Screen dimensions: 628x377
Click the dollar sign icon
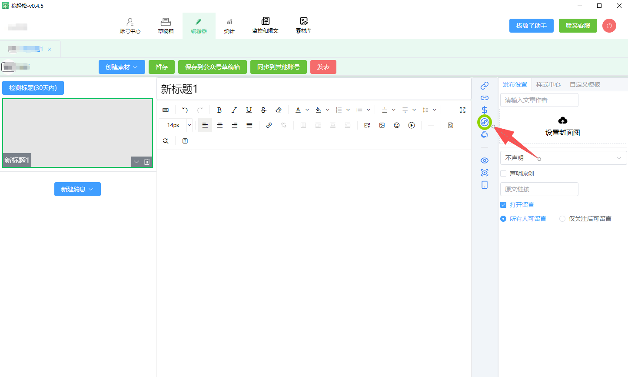point(485,110)
